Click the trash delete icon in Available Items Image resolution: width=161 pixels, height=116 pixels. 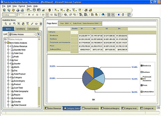coord(41,24)
